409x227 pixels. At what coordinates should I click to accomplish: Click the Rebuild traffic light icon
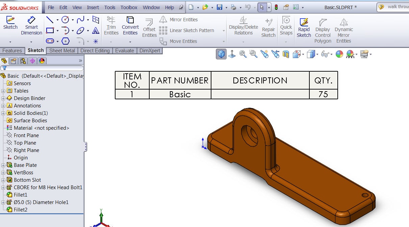tap(276, 7)
